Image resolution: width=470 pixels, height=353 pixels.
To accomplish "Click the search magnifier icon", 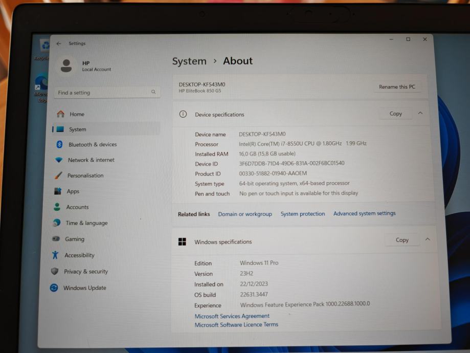I will pyautogui.click(x=153, y=92).
